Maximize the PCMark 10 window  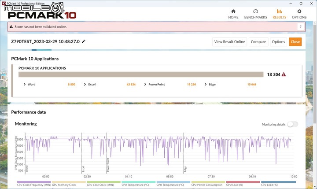(301, 4)
